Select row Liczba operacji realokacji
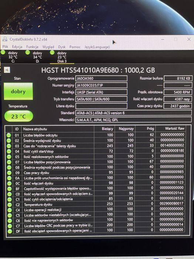Viewport: 194px width, 259px height. pyautogui.click(x=96, y=209)
